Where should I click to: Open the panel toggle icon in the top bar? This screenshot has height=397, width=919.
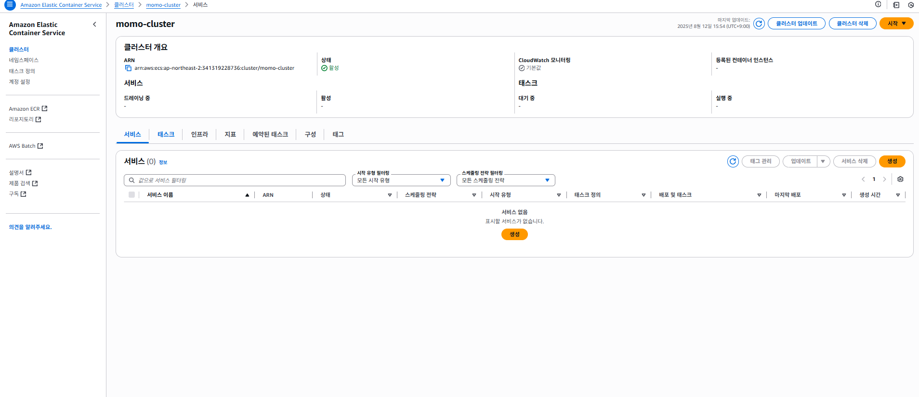click(896, 5)
